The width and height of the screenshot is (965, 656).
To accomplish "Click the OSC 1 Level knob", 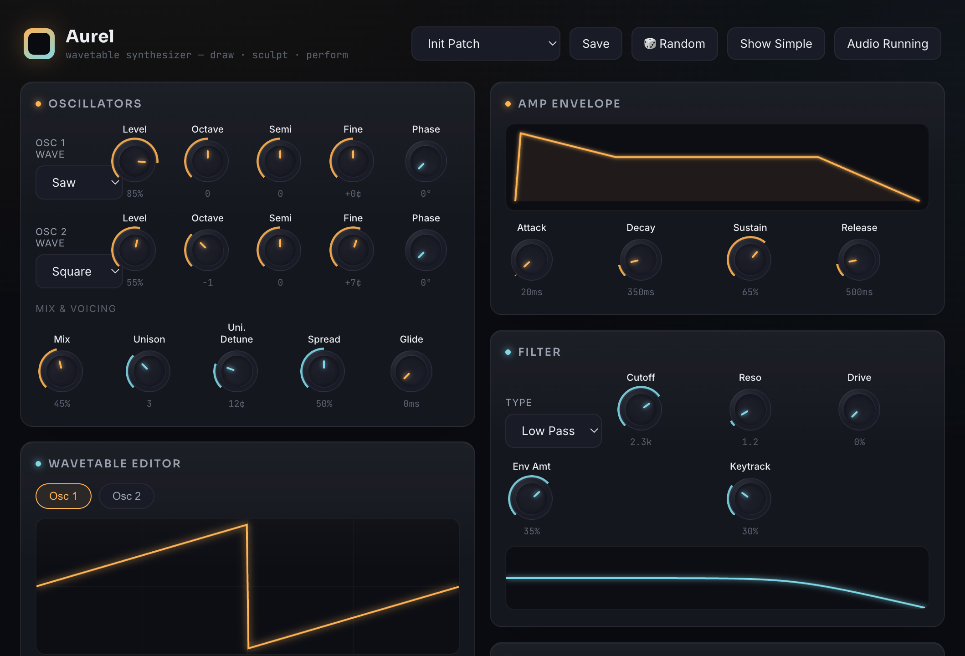I will 135,161.
